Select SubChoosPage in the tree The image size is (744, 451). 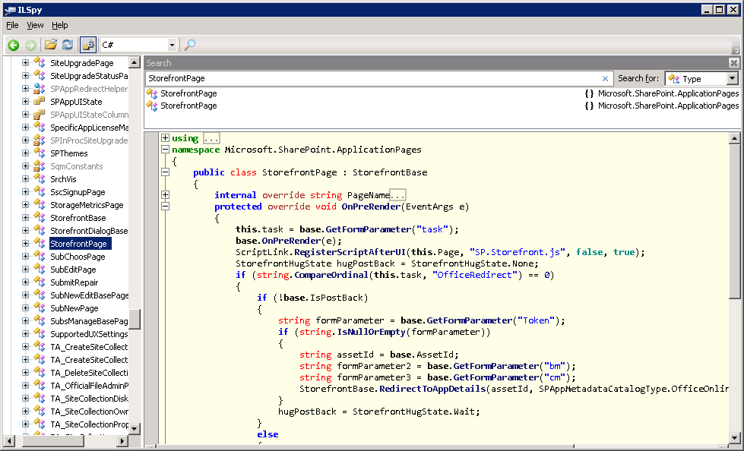click(x=78, y=257)
